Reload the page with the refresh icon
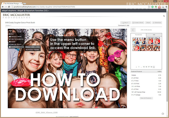Screen dimensions: 169x118 9,7
